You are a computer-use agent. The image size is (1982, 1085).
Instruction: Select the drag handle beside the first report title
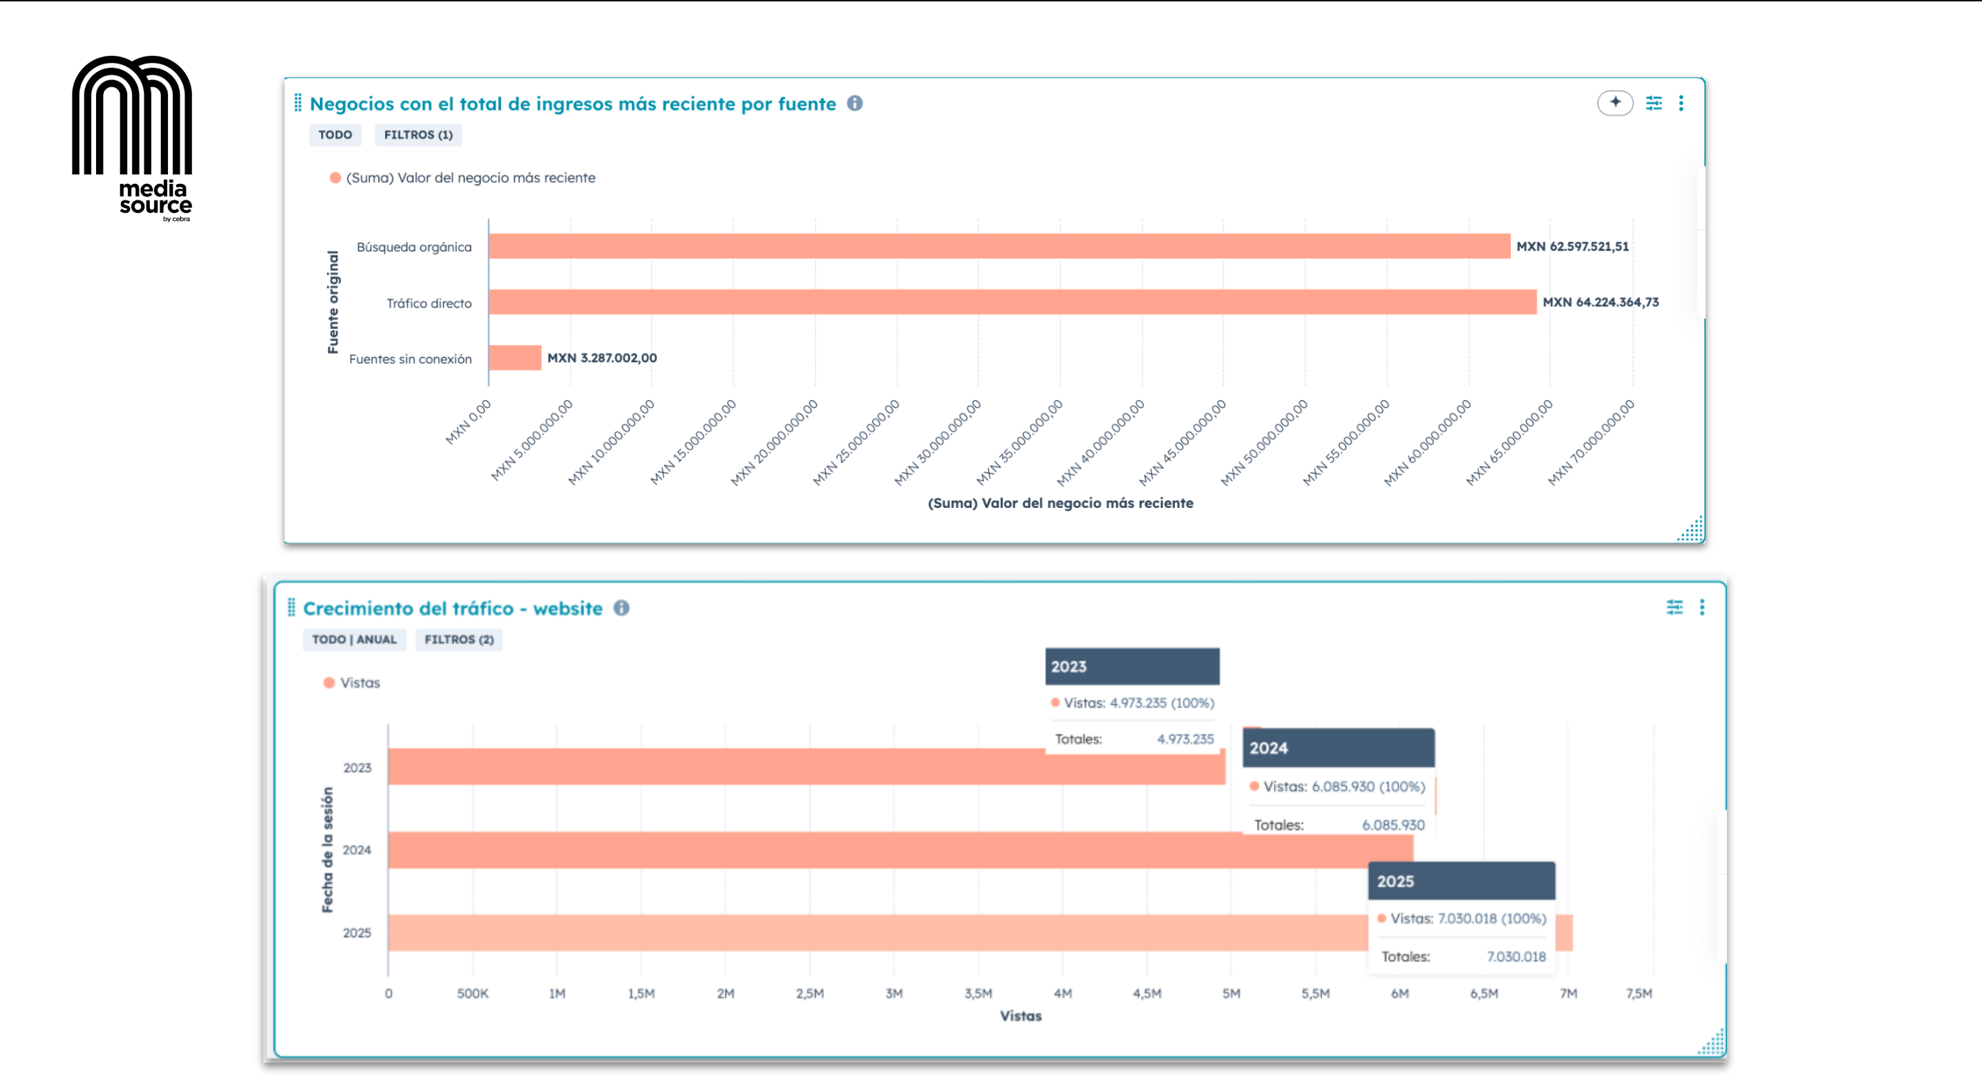pyautogui.click(x=298, y=102)
